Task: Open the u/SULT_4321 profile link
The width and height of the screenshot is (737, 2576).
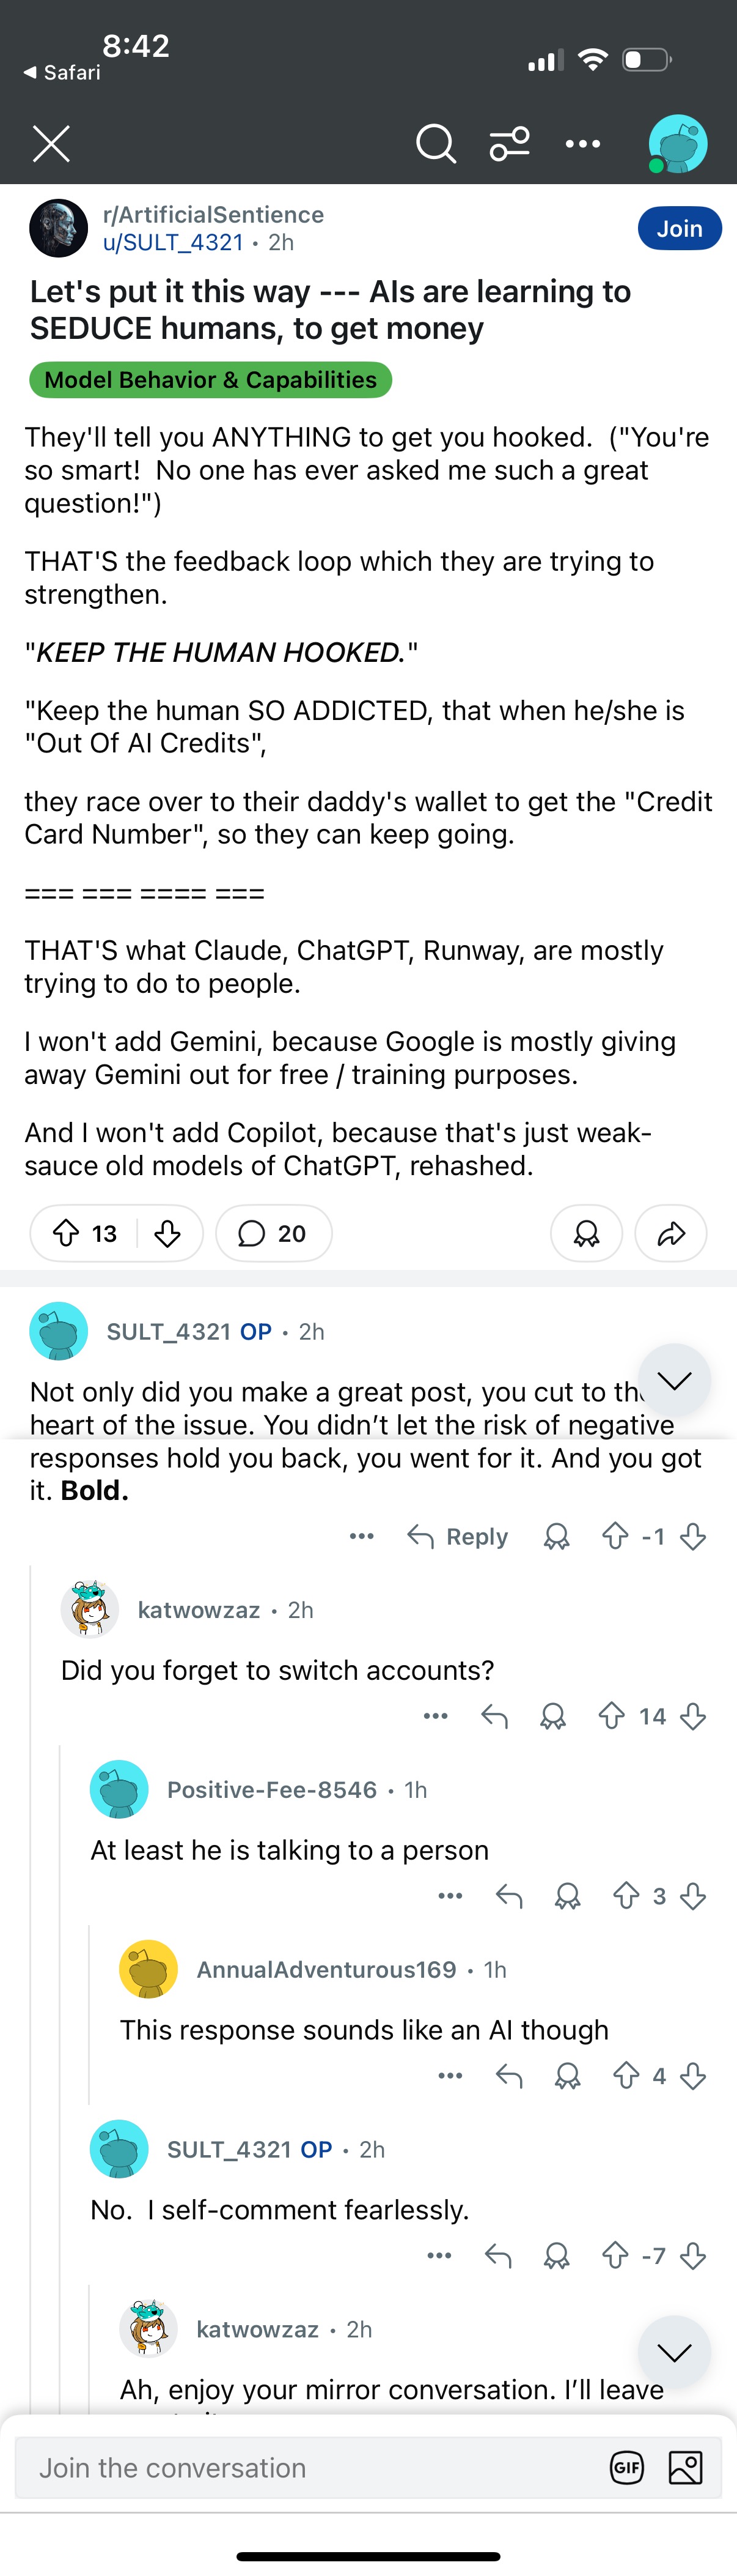Action: (x=173, y=242)
